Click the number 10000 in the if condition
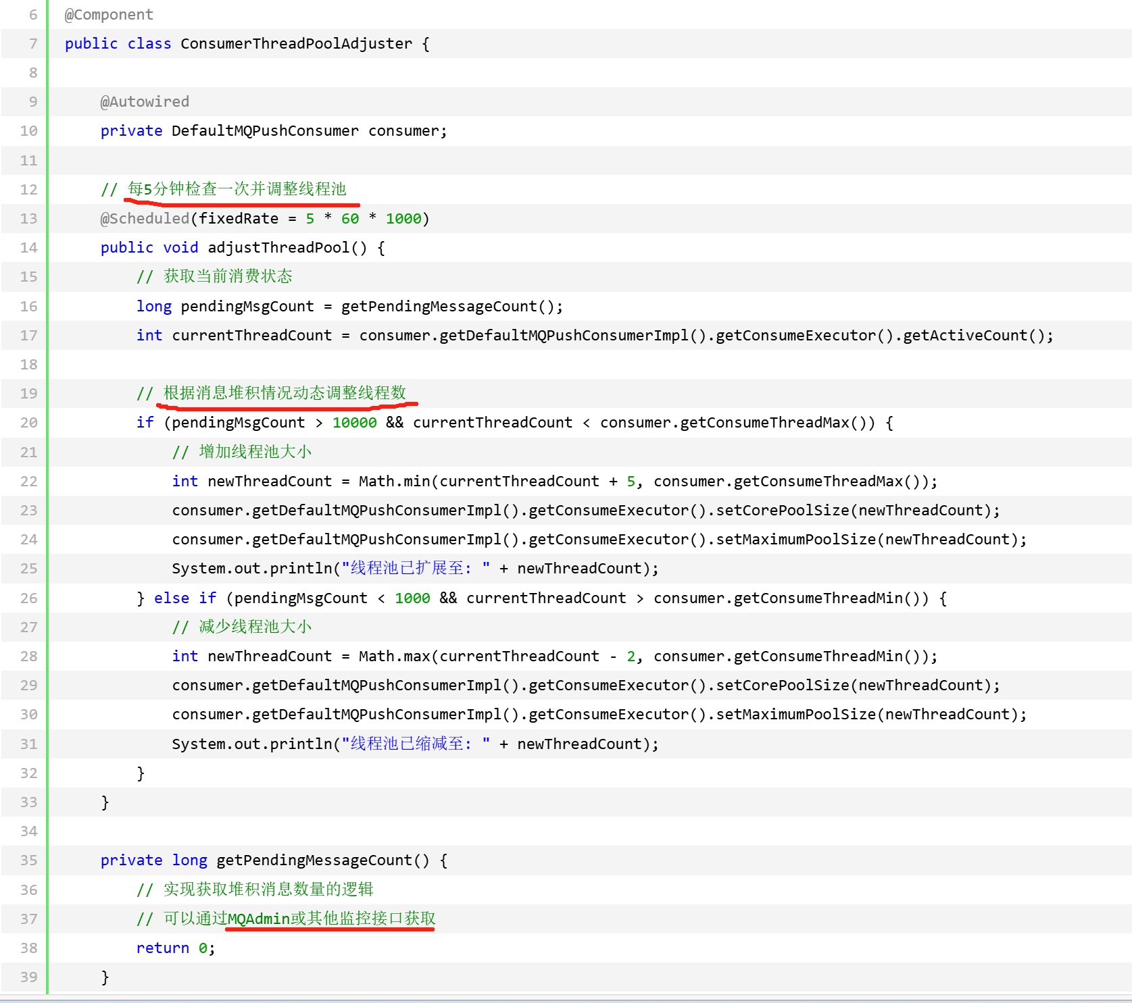 point(355,423)
